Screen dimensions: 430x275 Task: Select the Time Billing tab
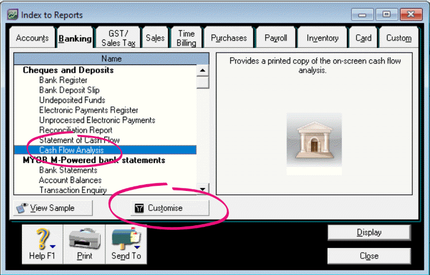(x=186, y=38)
